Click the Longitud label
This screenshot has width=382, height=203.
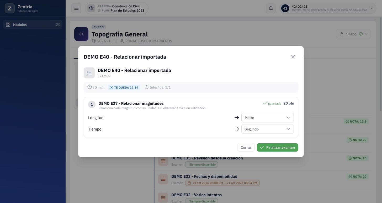pos(96,118)
